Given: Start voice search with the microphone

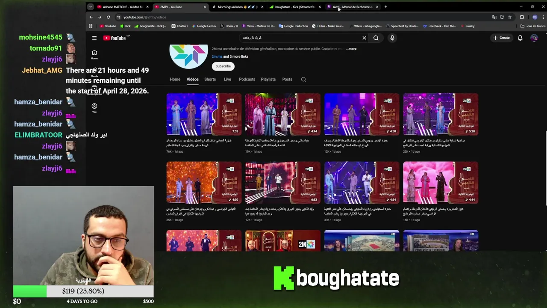Looking at the screenshot, I should [392, 38].
